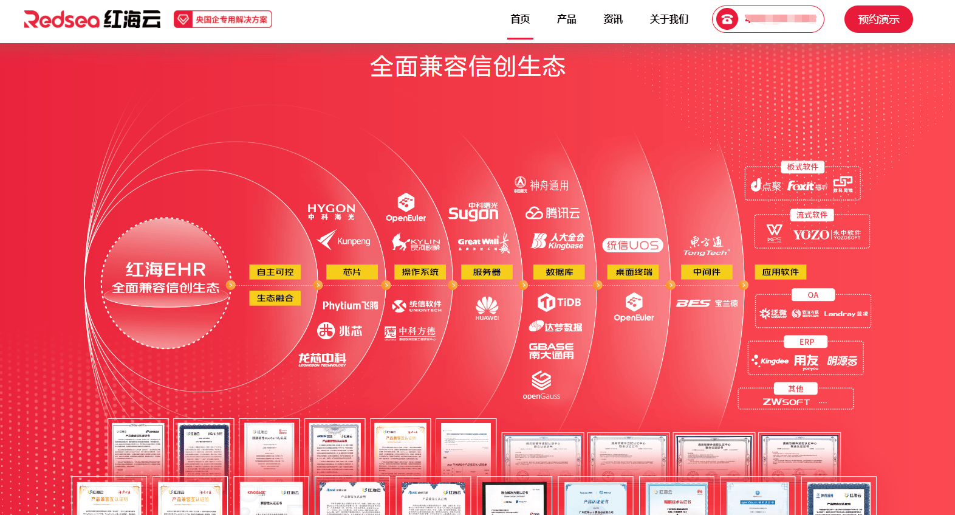Click the HUAWEI logo

point(487,309)
